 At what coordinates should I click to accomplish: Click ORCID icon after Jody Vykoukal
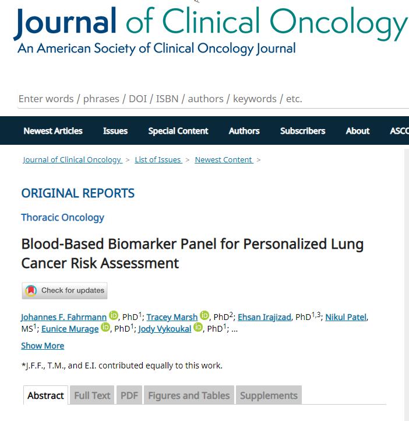[x=198, y=328]
